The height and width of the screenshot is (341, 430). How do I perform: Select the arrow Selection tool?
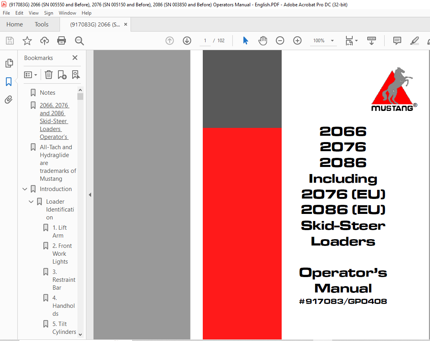coord(245,41)
